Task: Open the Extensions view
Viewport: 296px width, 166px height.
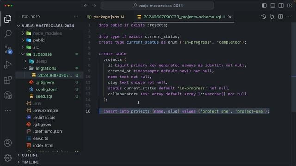Action: tap(7, 80)
